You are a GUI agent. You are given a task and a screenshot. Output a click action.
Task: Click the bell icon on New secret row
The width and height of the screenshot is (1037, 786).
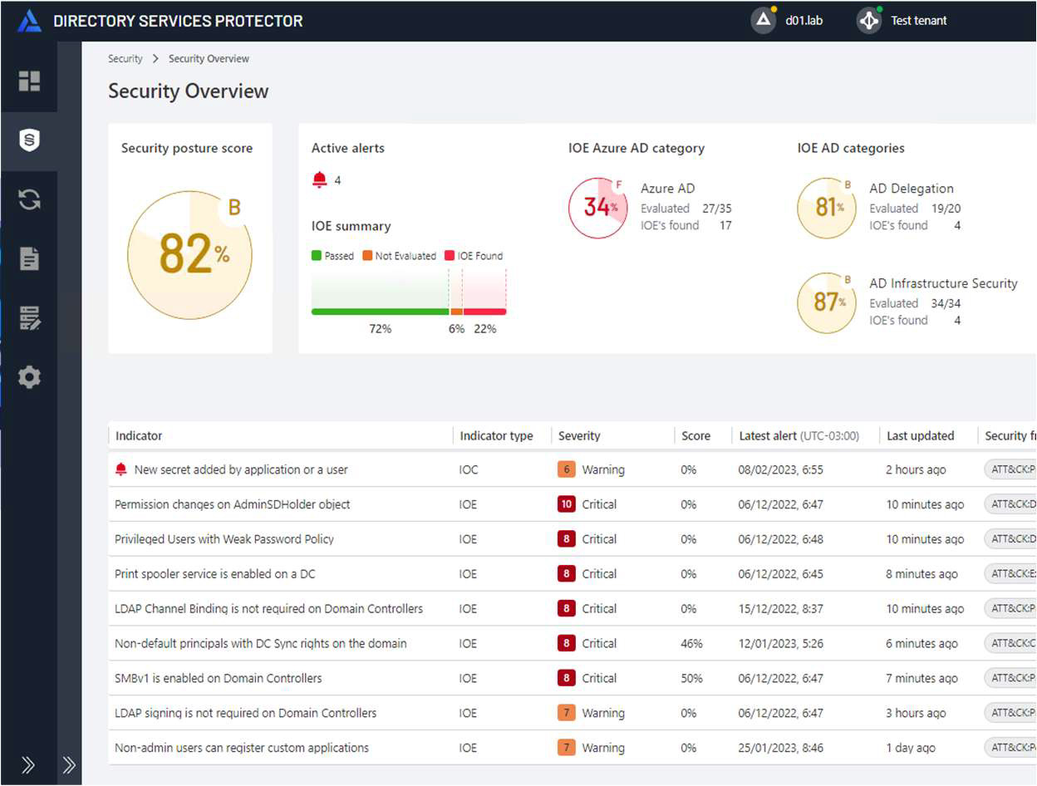[x=121, y=469]
